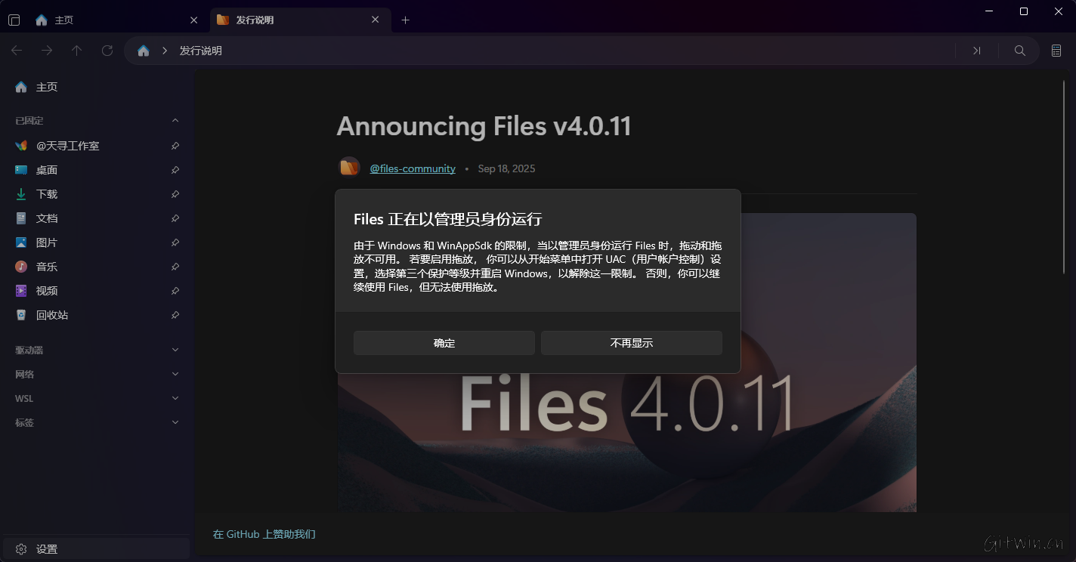The image size is (1076, 562).
Task: Open the search icon in the toolbar
Action: coord(1019,50)
